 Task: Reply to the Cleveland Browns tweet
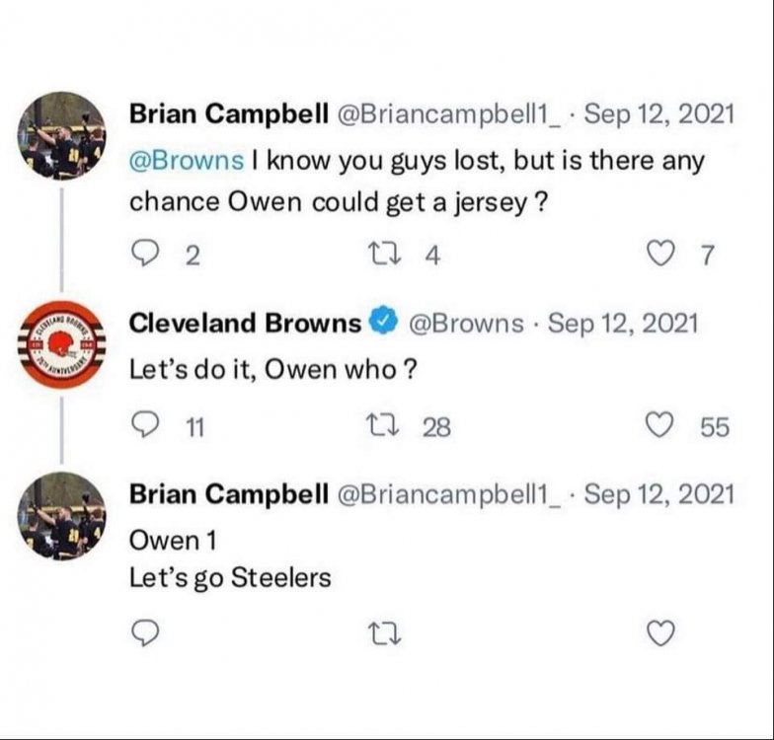(x=146, y=425)
